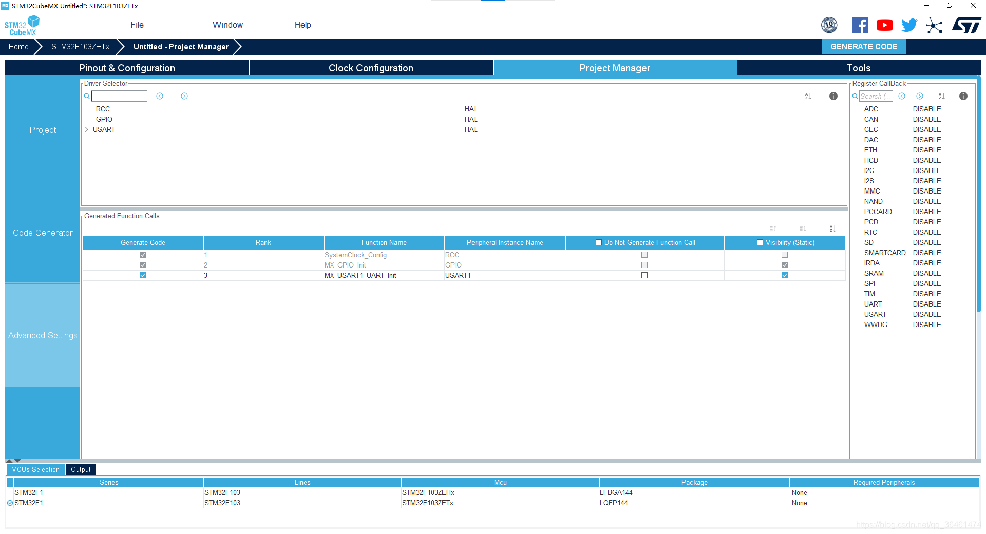Select the MCUs Selection tab

pos(35,469)
